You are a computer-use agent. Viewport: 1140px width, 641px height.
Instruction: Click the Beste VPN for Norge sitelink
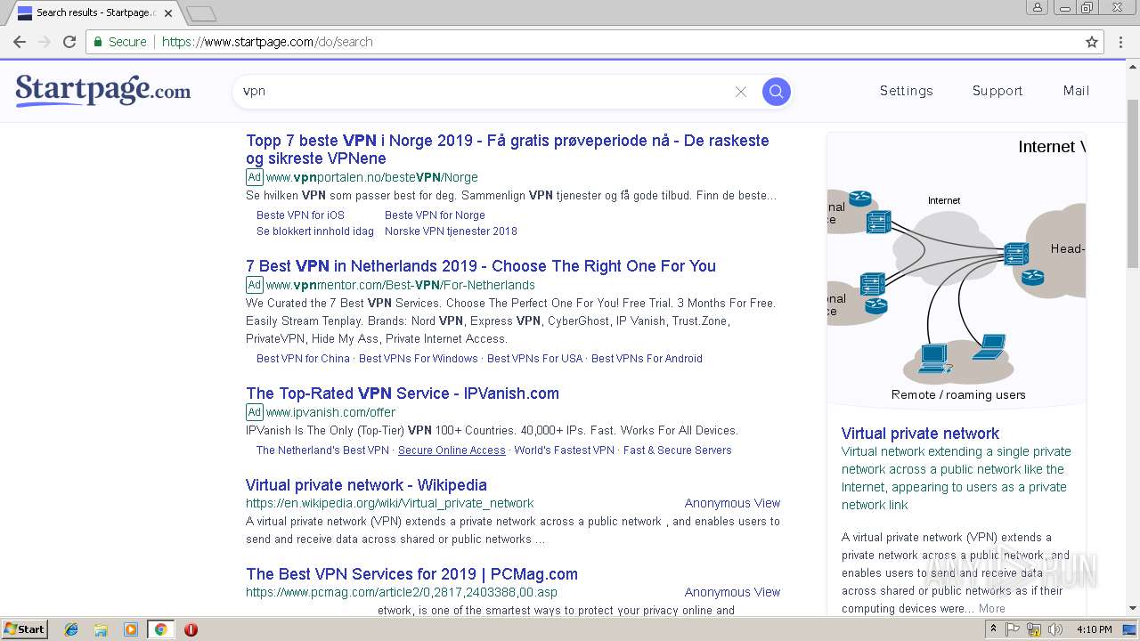tap(435, 215)
